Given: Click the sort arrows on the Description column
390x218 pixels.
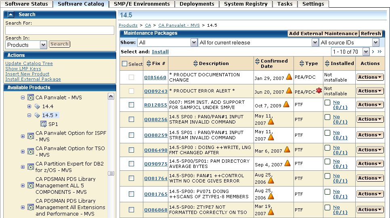Looking at the screenshot, I should tap(196, 63).
